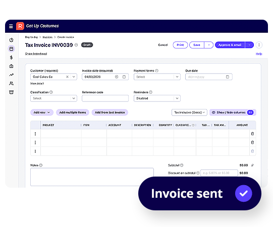The image size is (273, 227).
Task: Click the clock icon in invoice date field
Action: [117, 77]
